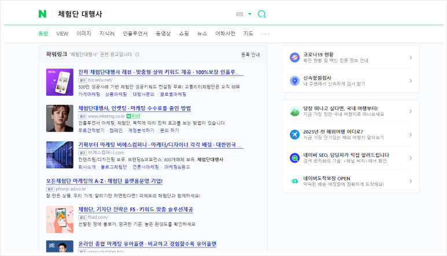Open the 대행사문의 sublink
Screen dimensions: 447x256
(x=143, y=94)
